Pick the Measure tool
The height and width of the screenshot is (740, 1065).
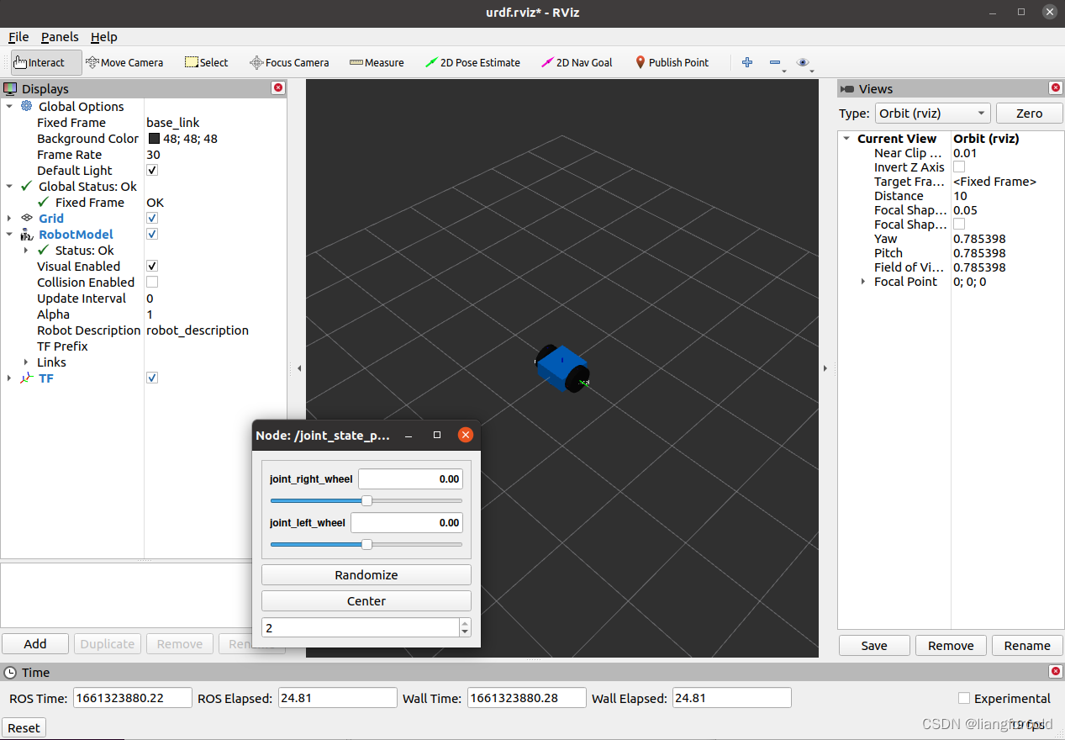[x=377, y=62]
